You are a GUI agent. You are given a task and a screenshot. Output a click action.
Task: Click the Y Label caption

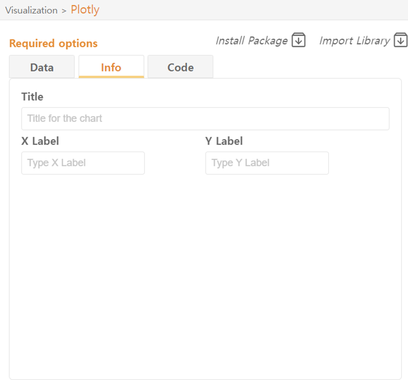pos(224,141)
